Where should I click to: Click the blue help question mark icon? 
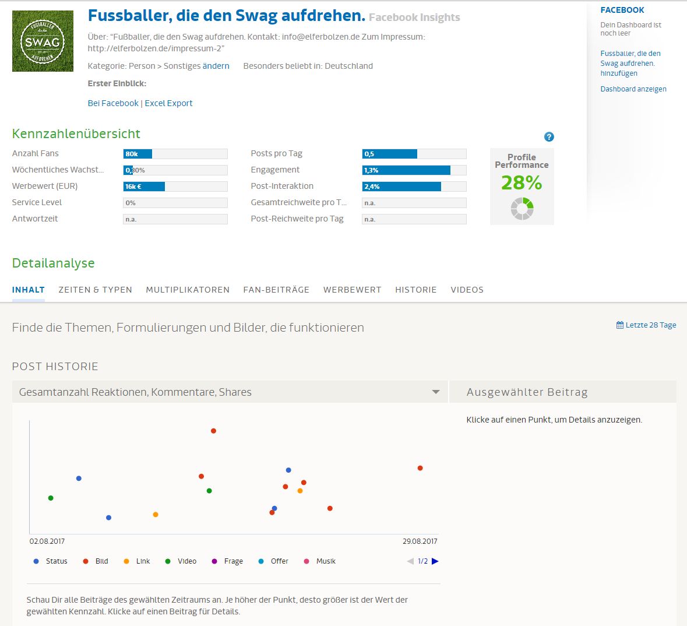coord(549,137)
